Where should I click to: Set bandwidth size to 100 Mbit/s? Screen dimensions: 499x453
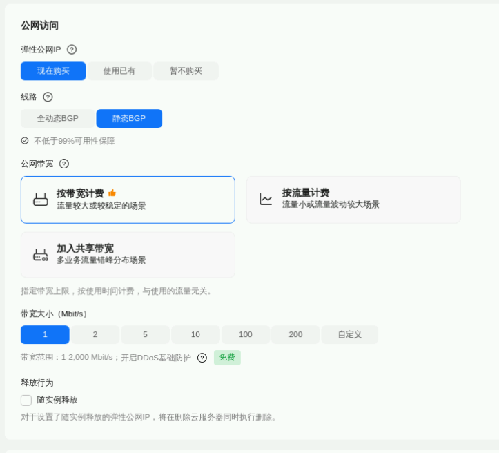pyautogui.click(x=246, y=335)
